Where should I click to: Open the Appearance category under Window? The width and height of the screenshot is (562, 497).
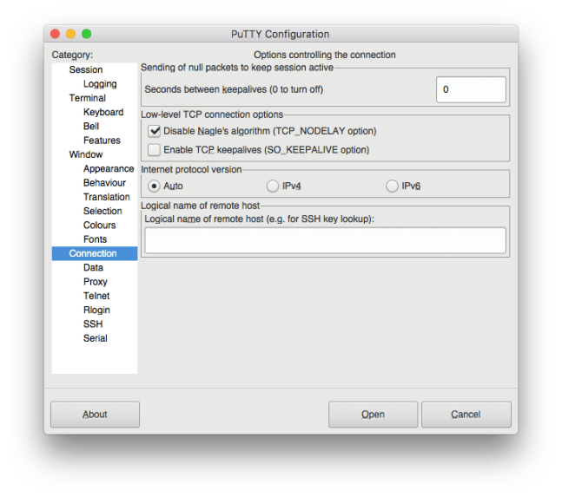point(109,169)
